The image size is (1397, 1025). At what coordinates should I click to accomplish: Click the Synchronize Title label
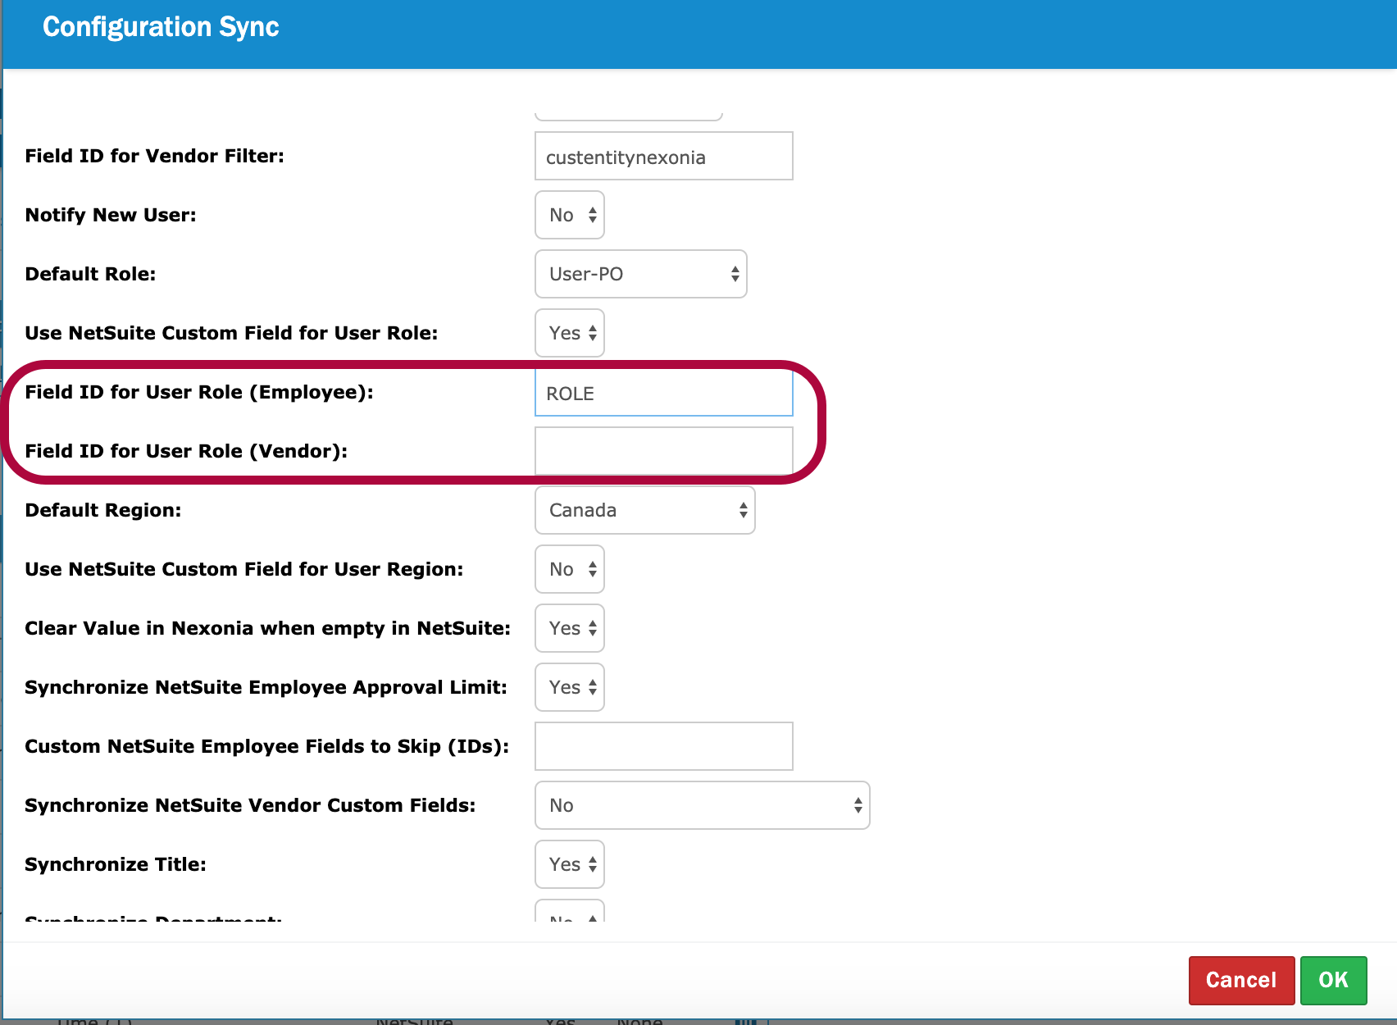[x=116, y=864]
